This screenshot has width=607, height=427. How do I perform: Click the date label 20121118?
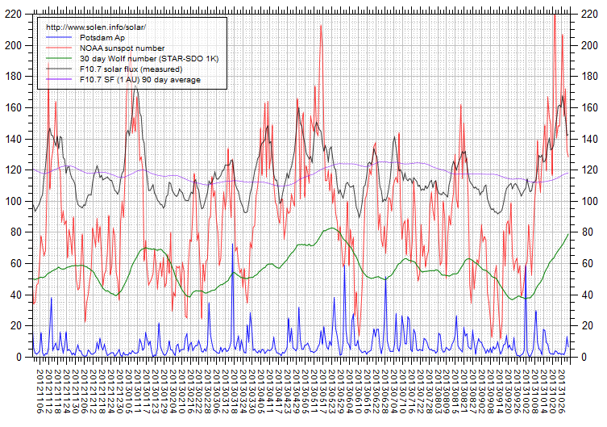tap(58, 391)
